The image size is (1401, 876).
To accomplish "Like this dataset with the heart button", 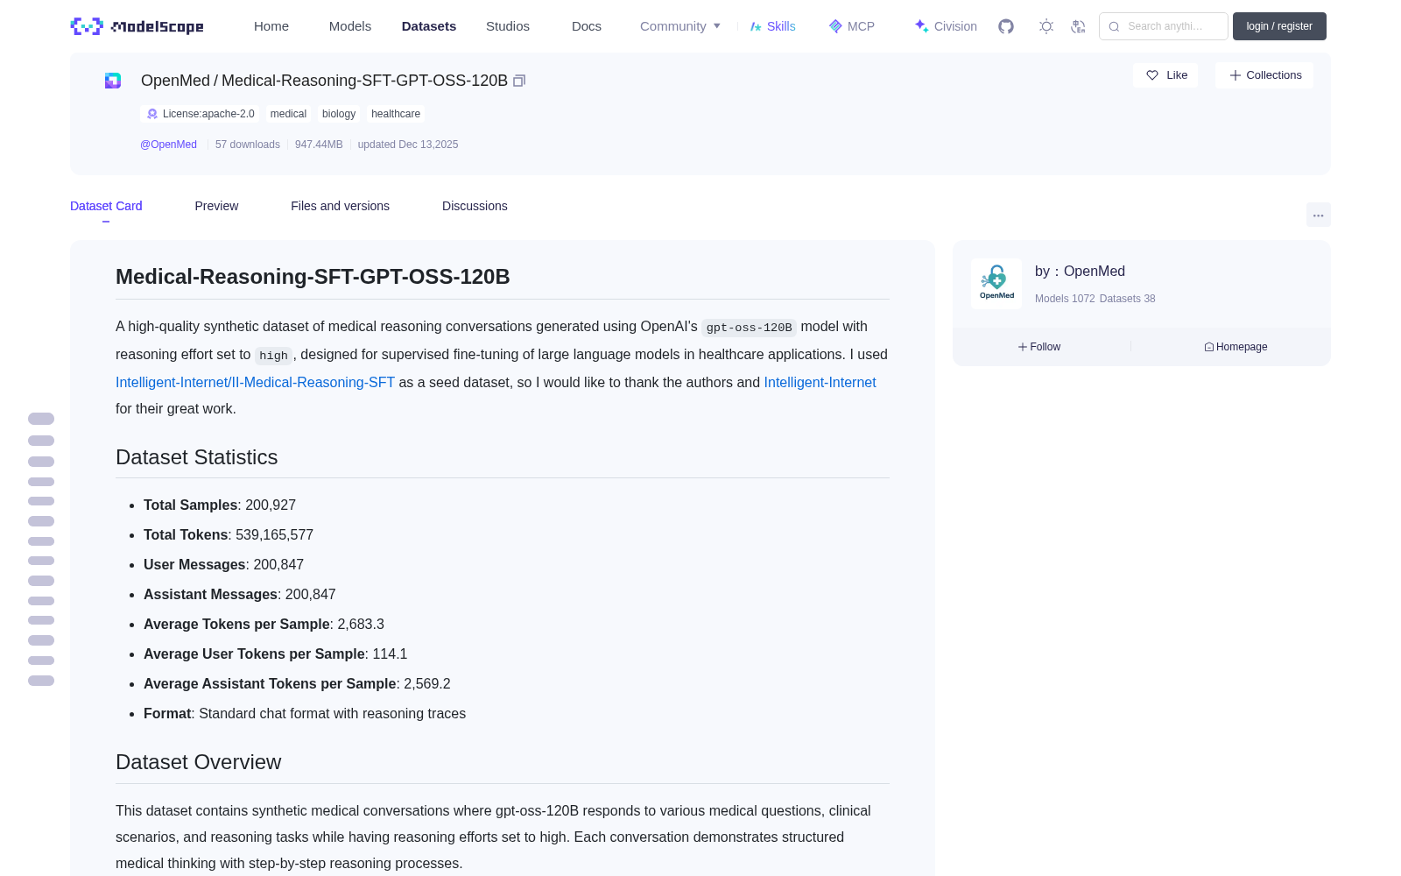I will coord(1166,75).
